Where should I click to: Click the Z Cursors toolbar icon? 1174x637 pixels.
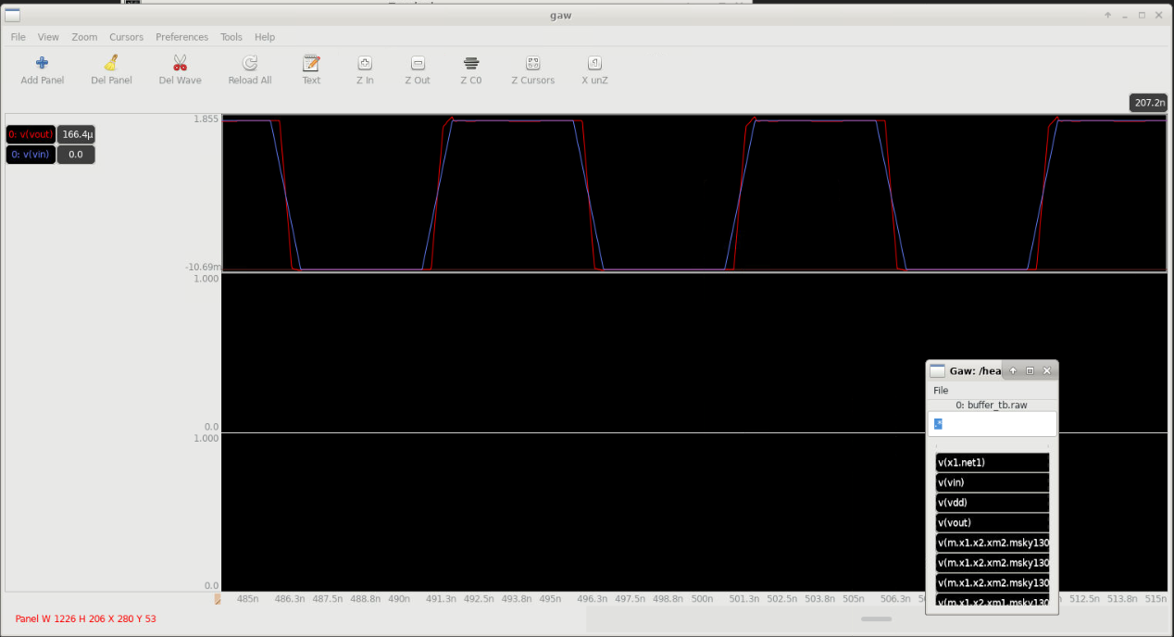[x=533, y=63]
